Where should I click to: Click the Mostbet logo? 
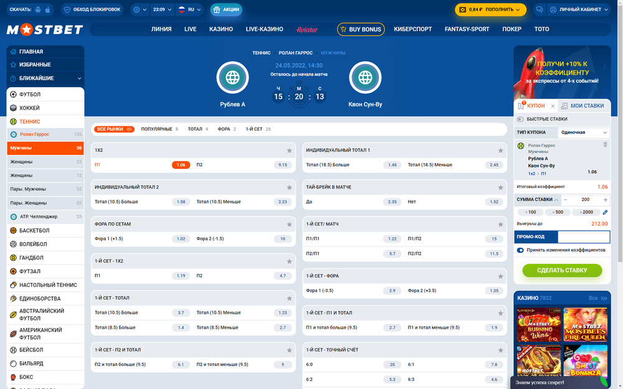(x=44, y=29)
